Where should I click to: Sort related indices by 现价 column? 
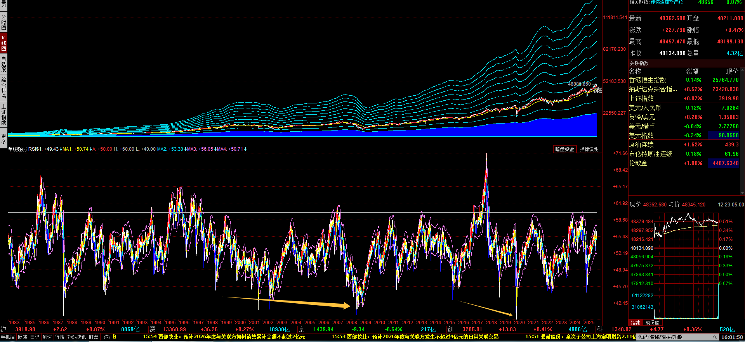pos(732,71)
